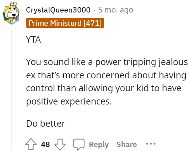The width and height of the screenshot is (190, 151).
Task: Click the line starting 'control than allowing'
Action: (x=104, y=88)
